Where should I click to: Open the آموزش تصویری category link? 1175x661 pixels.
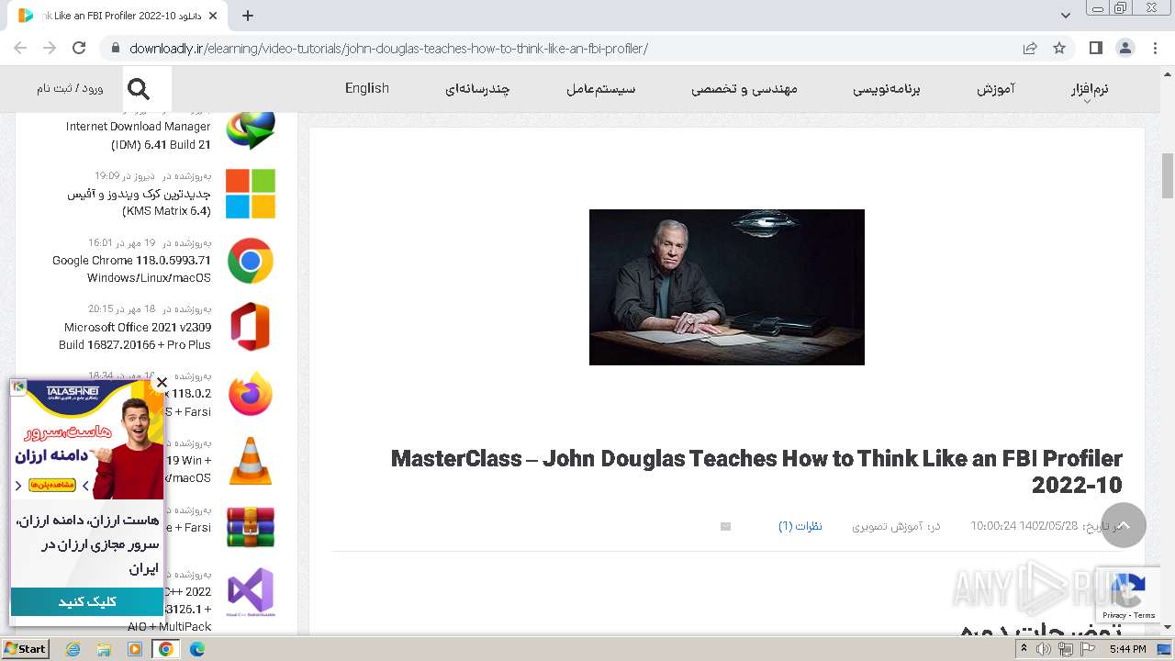pos(887,526)
